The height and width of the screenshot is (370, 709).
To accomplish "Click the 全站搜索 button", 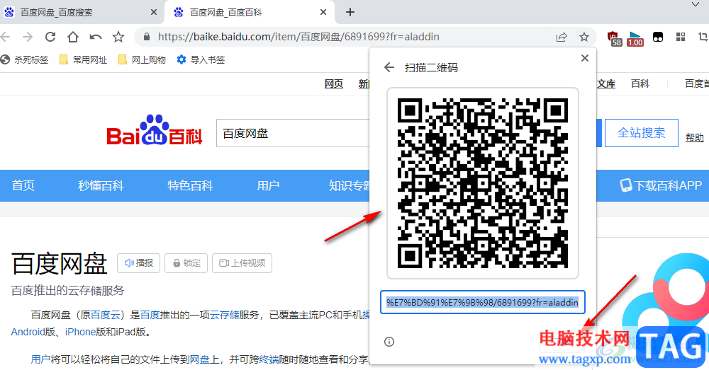I will click(x=641, y=133).
